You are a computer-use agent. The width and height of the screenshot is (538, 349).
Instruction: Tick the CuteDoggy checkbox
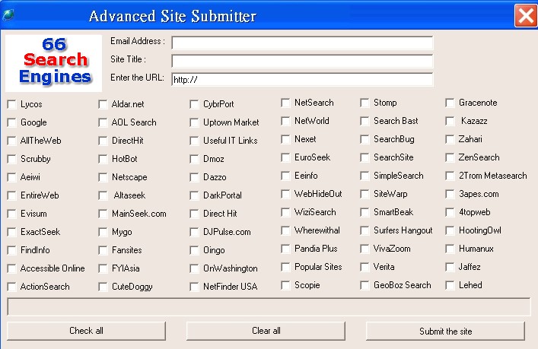click(x=103, y=287)
